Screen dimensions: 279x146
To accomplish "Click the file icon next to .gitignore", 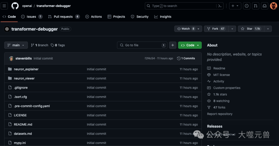I will point(10,87).
